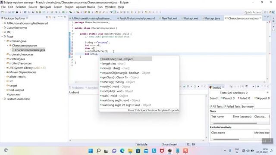Viewport: 276px width, 155px height.
Task: Collapse the src/main/java folder
Action: (x=5, y=41)
